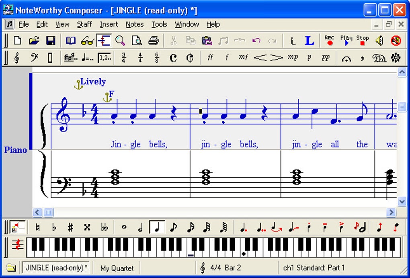
Task: Insert a fermata mark
Action: pos(346,59)
